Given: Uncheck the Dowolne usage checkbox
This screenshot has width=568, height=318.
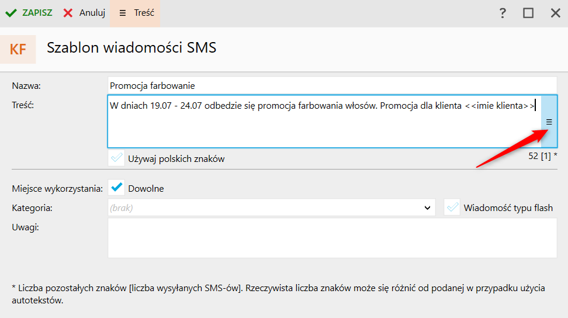Looking at the screenshot, I should coord(116,188).
